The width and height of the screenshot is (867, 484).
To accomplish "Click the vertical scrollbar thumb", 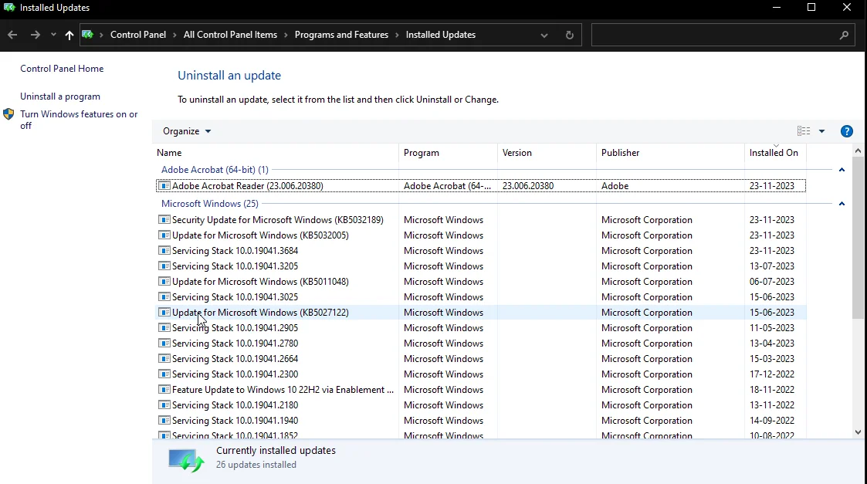I will (858, 239).
